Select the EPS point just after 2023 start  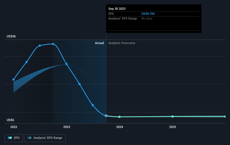point(80,84)
